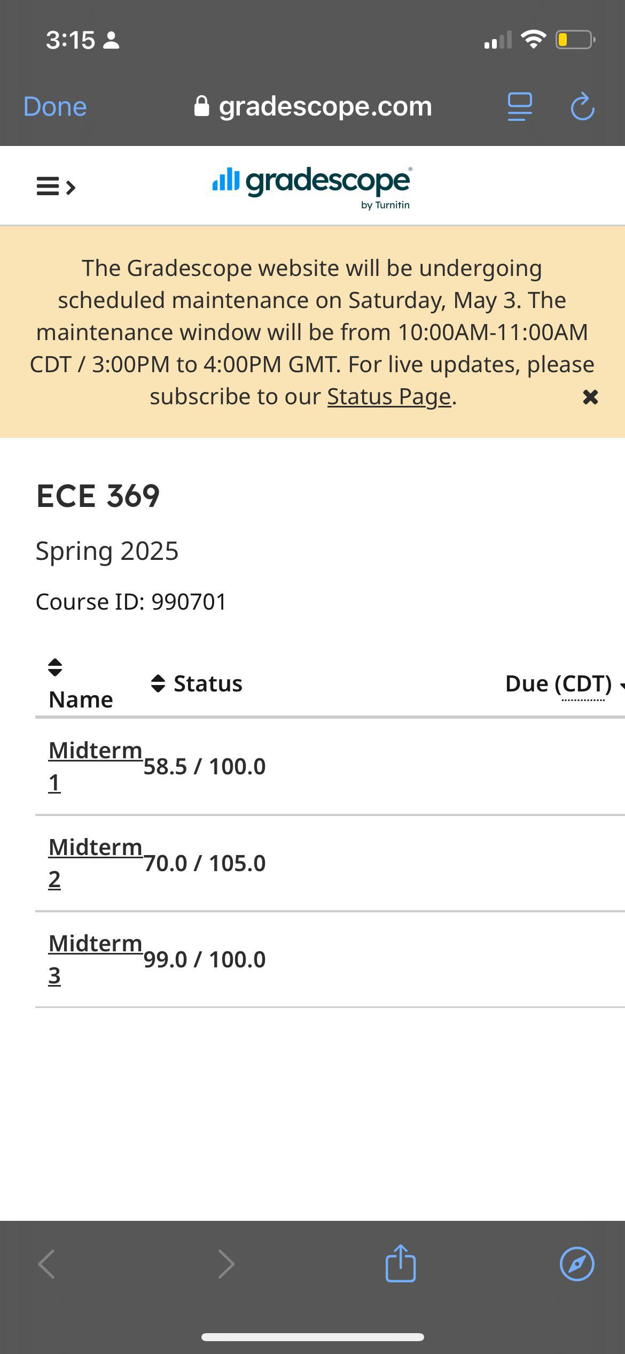Click the Gradescope logo
The image size is (625, 1354).
coord(312,187)
